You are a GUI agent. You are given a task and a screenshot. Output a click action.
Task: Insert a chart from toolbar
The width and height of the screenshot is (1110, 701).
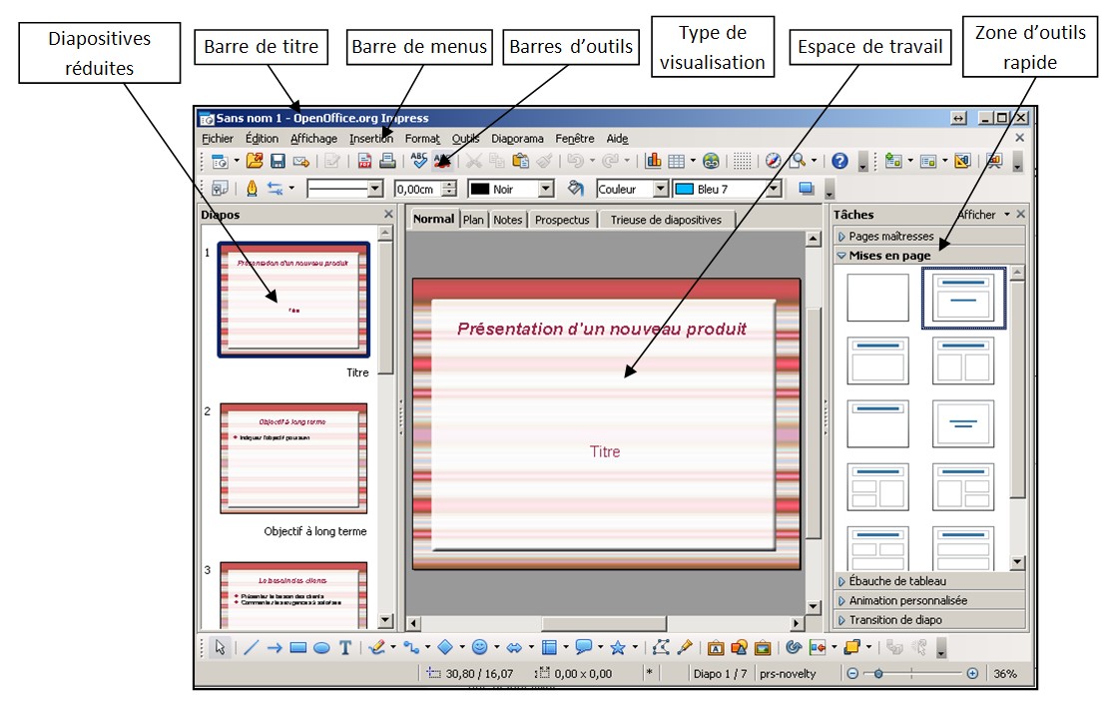click(x=653, y=161)
